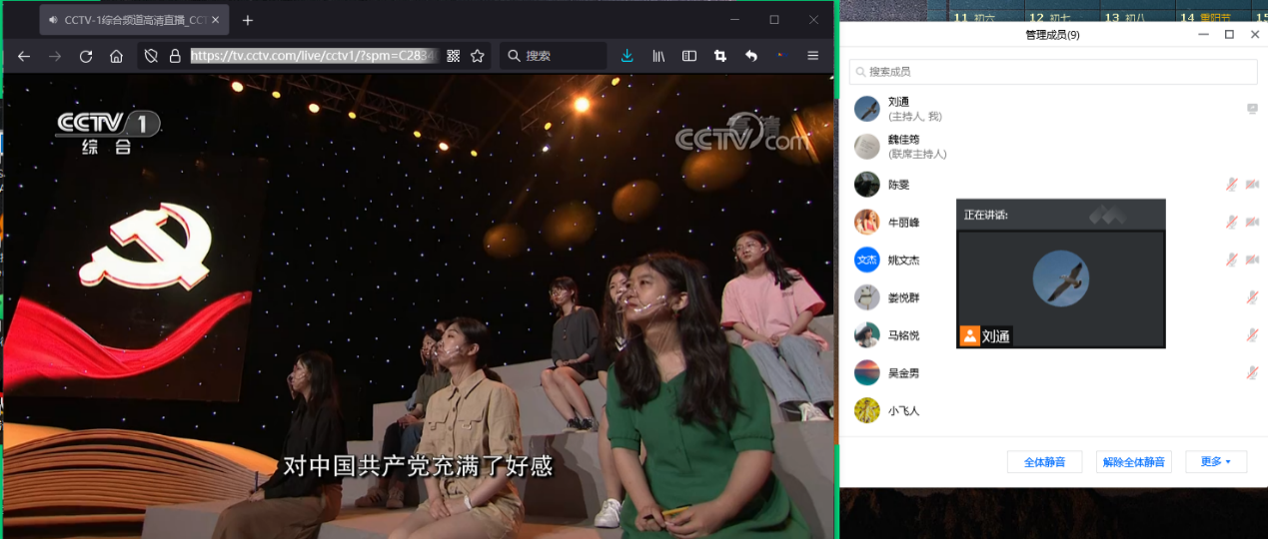The image size is (1268, 539).
Task: Select member 娄悦群 row
Action: (1053, 297)
